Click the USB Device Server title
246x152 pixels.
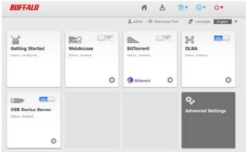31,110
